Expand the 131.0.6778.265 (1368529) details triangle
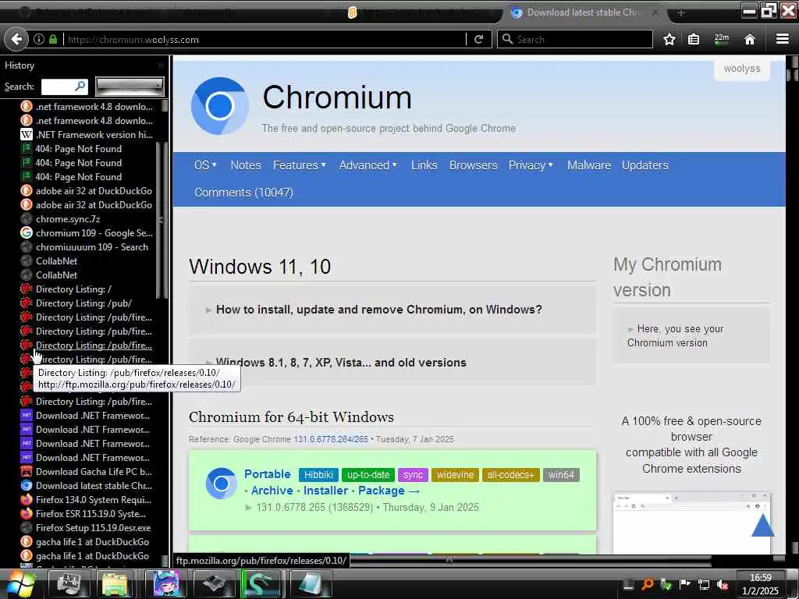Screen dimensions: 799x599 coord(248,507)
